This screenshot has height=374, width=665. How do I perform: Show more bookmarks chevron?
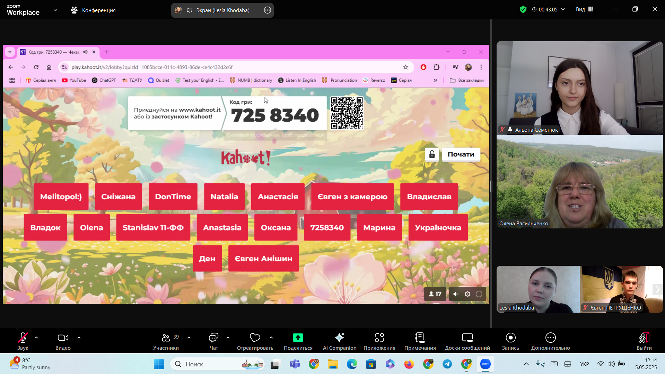click(x=436, y=80)
